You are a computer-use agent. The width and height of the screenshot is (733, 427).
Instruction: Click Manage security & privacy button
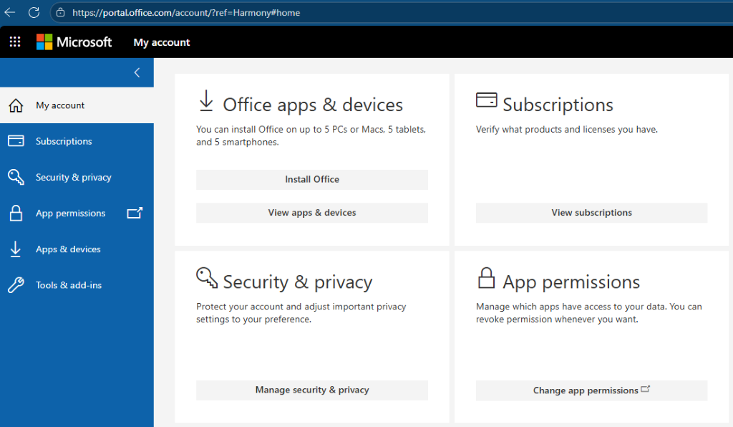(x=312, y=390)
